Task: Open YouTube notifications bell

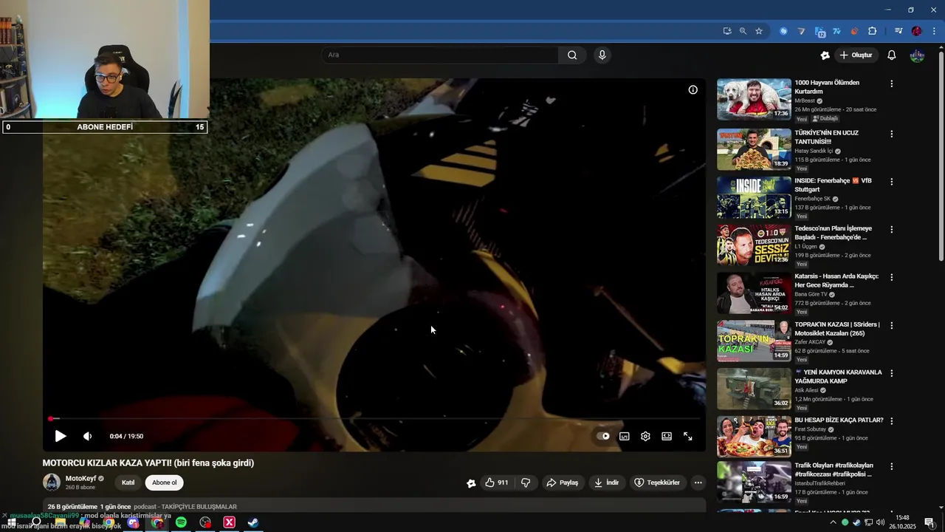Action: [891, 55]
